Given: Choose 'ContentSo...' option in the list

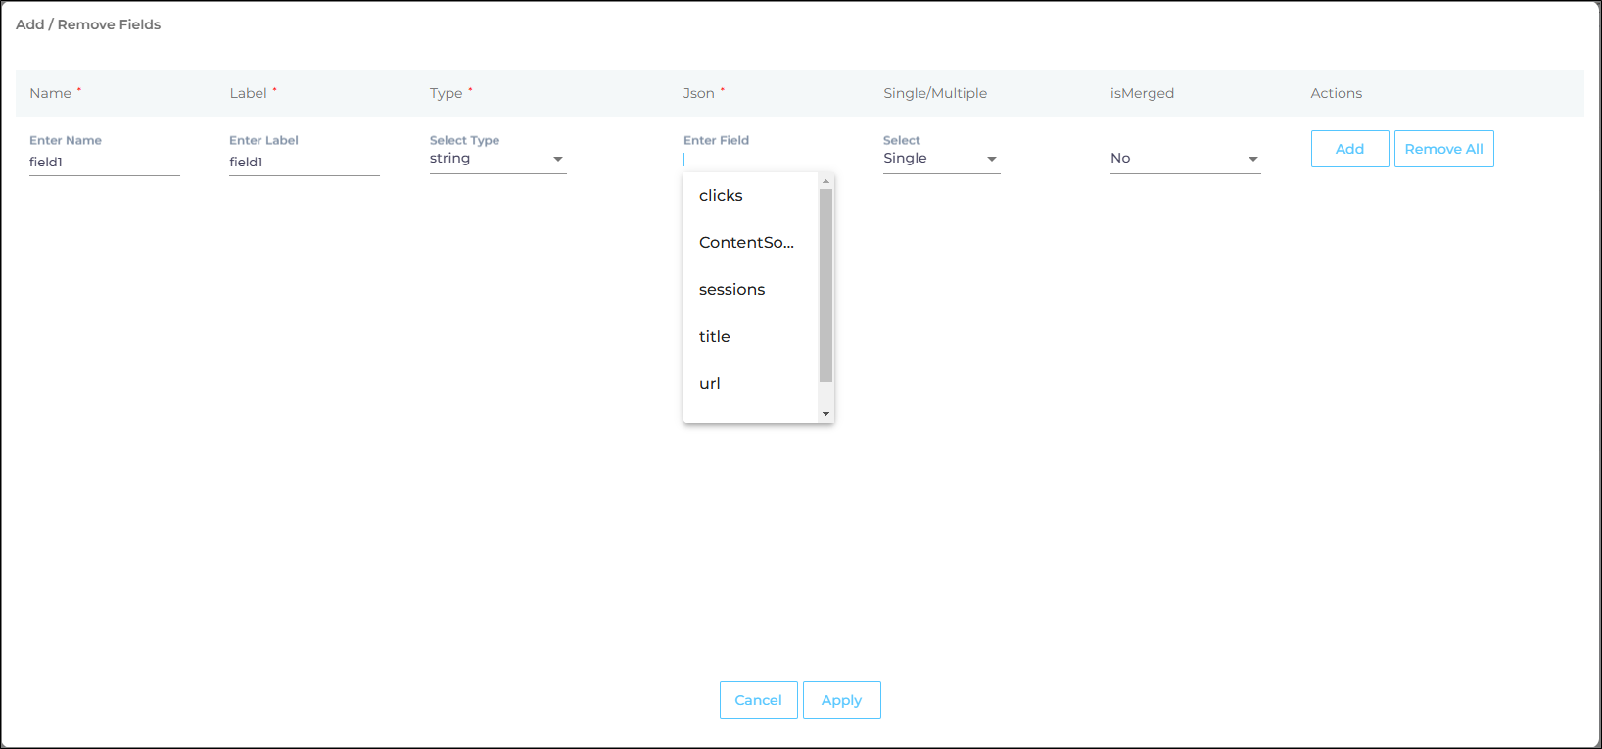Looking at the screenshot, I should click(x=746, y=243).
